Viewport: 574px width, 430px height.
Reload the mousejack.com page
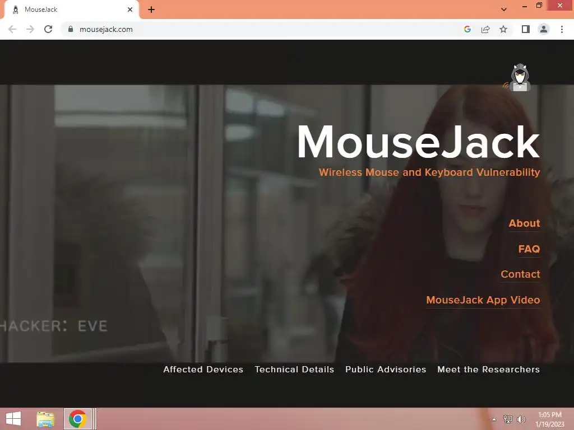point(48,29)
